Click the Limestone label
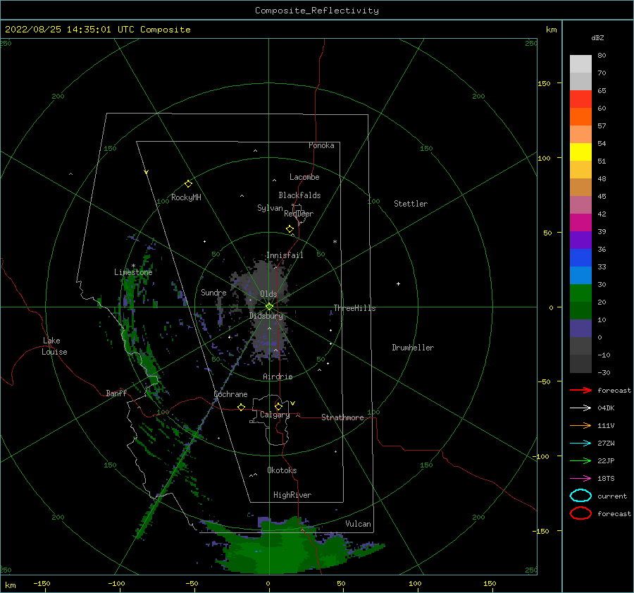 point(133,272)
